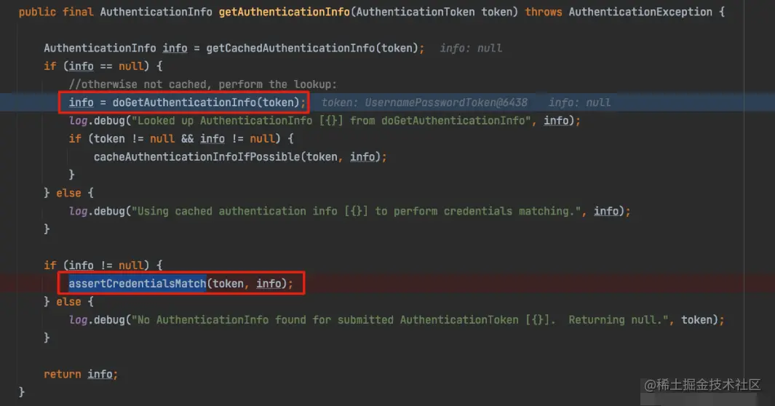
Task: Click the AuthenticationException type name
Action: click(x=640, y=12)
